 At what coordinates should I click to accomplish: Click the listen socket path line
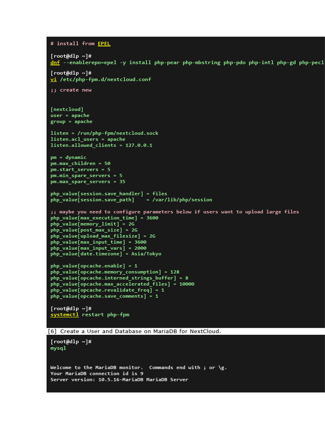click(x=104, y=133)
